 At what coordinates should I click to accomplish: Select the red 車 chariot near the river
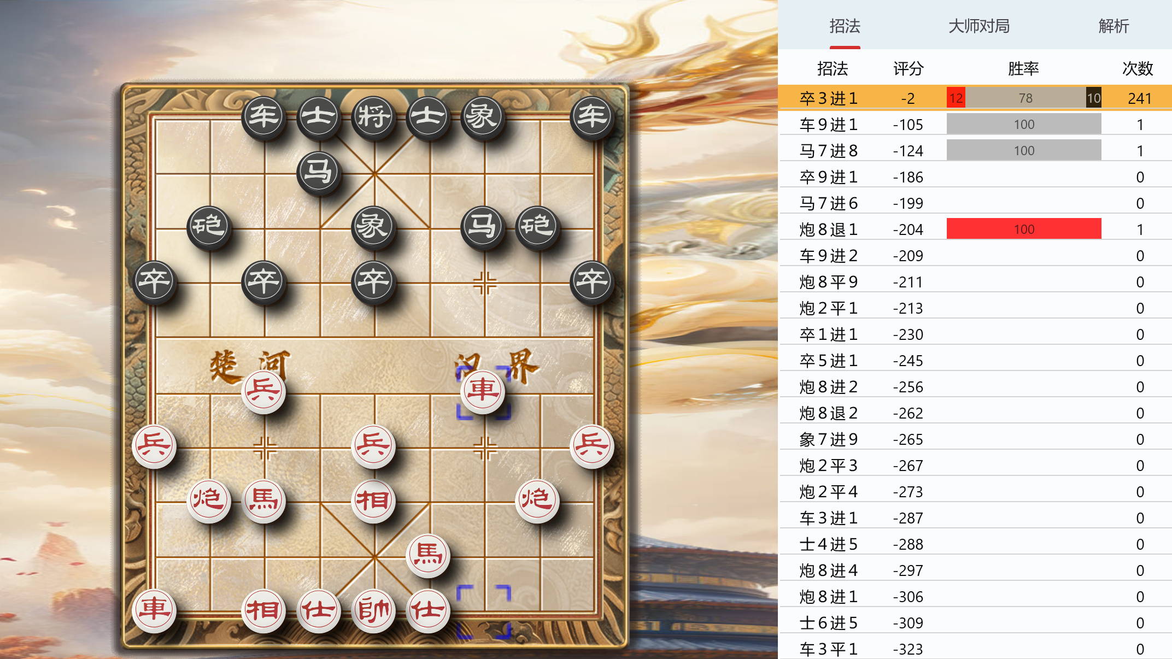click(x=483, y=391)
